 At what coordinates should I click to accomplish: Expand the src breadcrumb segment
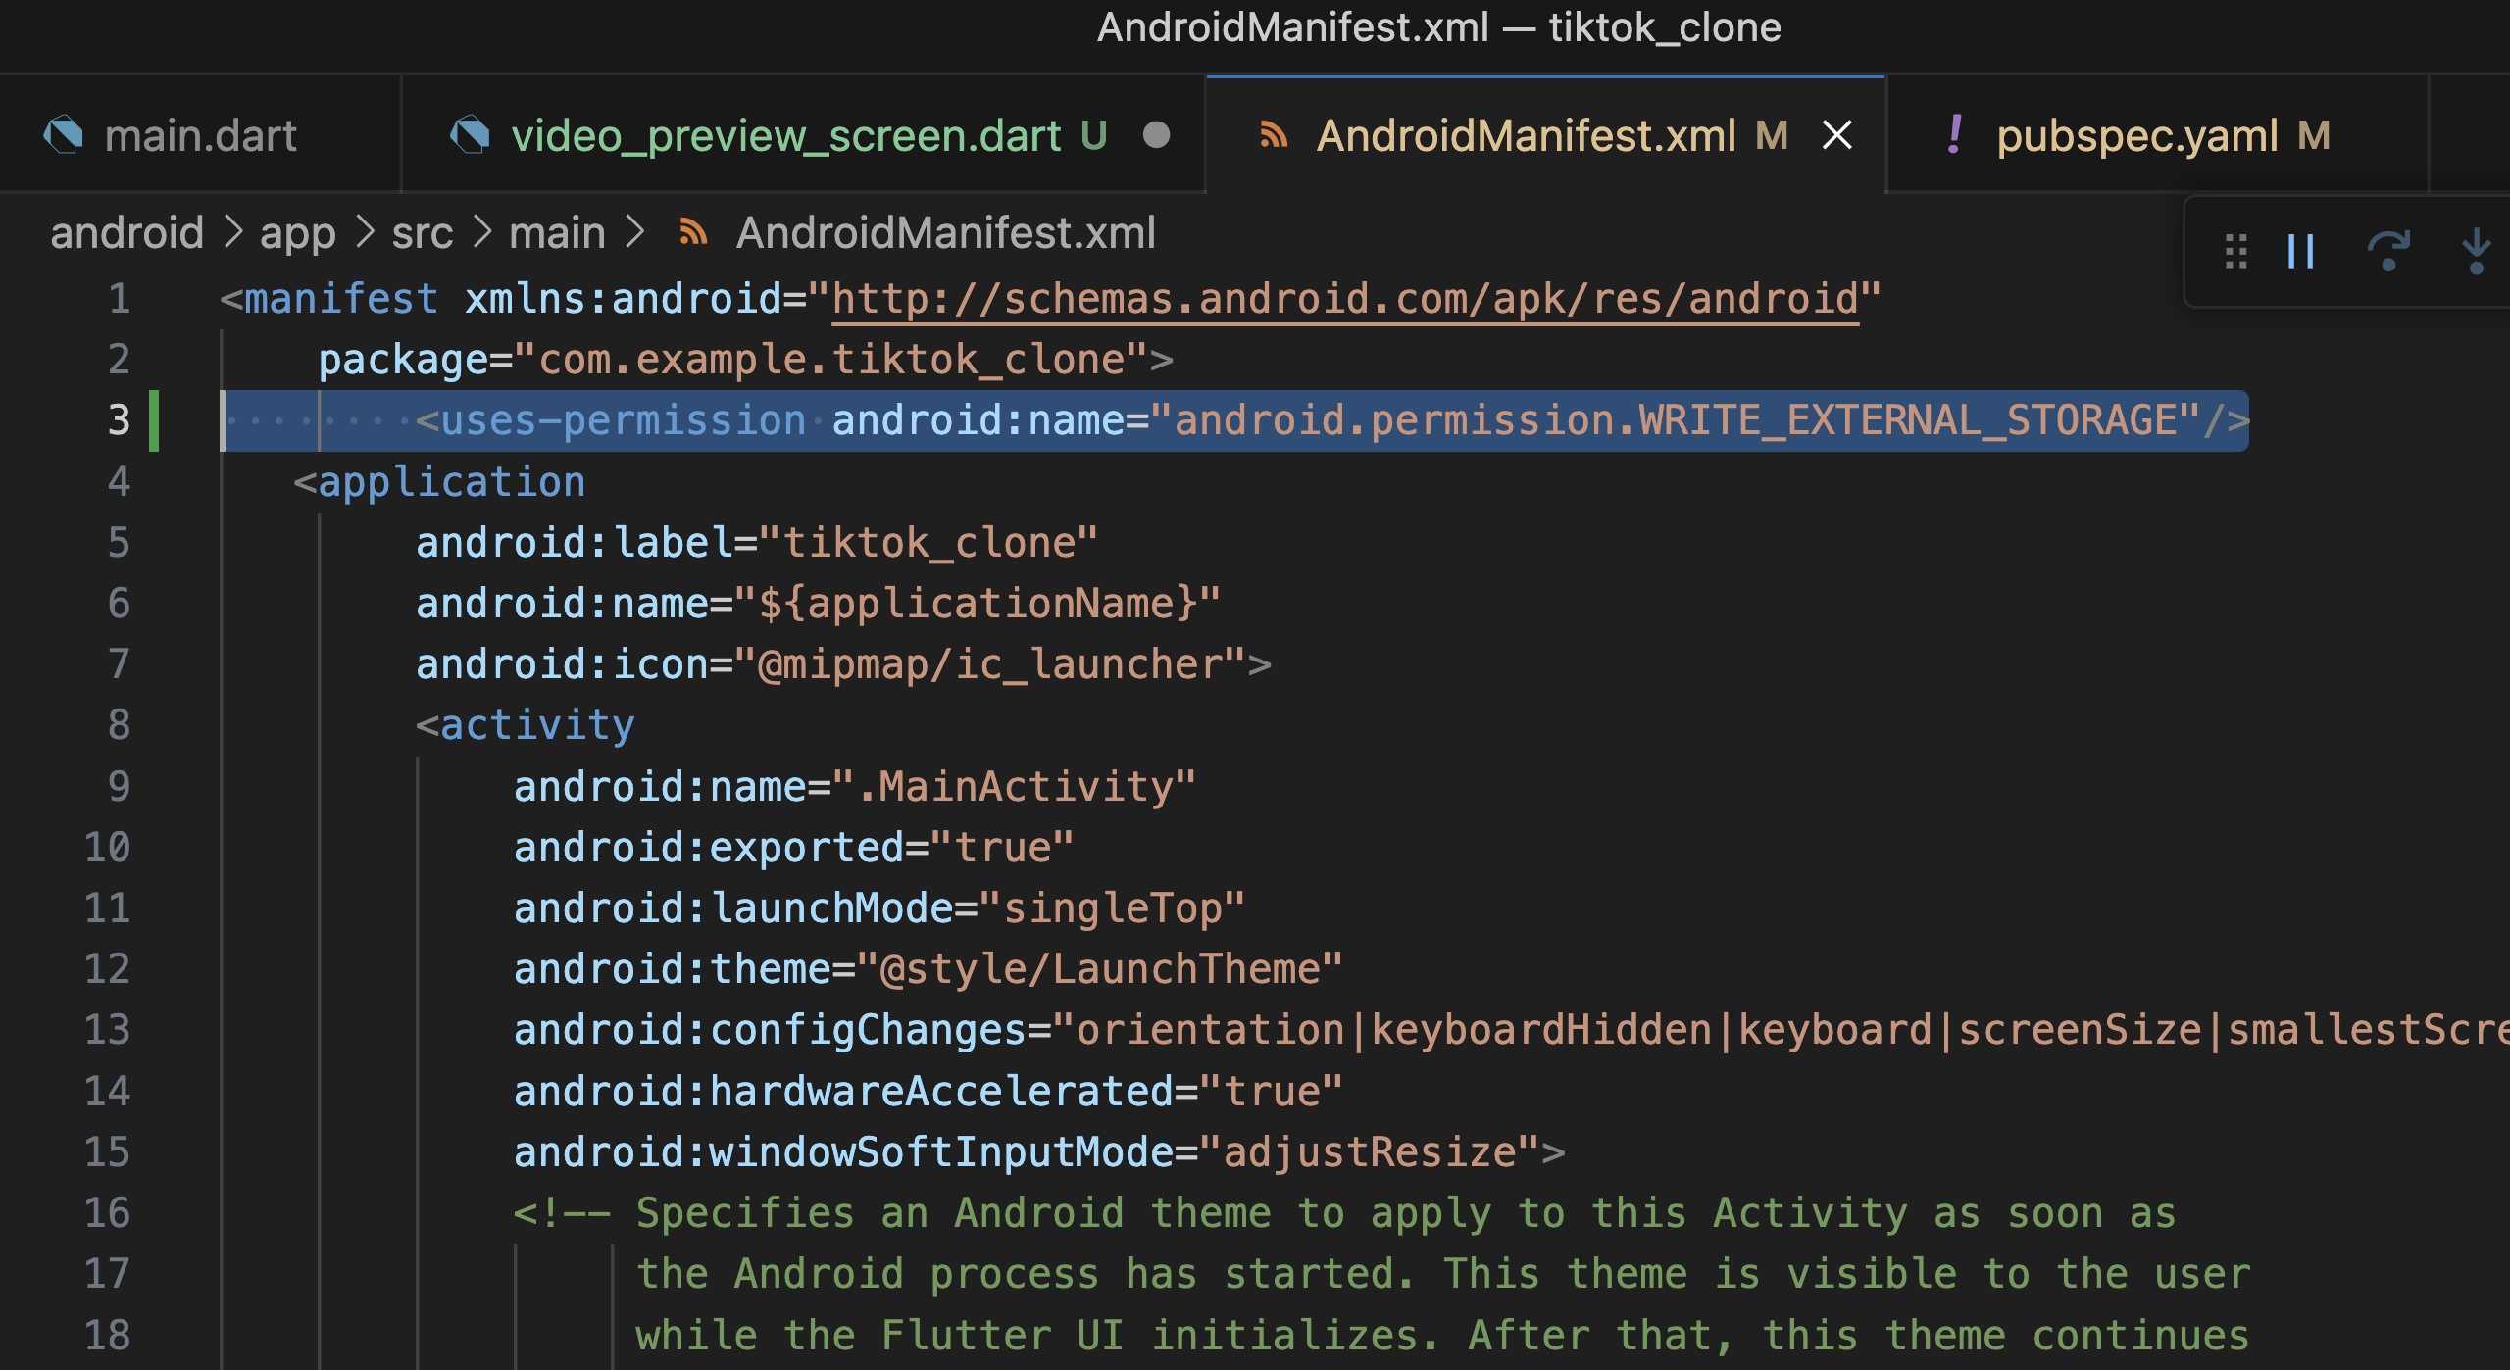422,233
